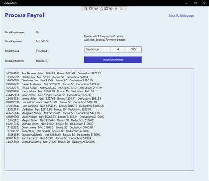This screenshot has height=181, width=209.
Task: Activate the Select Element cursor tool
Action: coord(96,9)
